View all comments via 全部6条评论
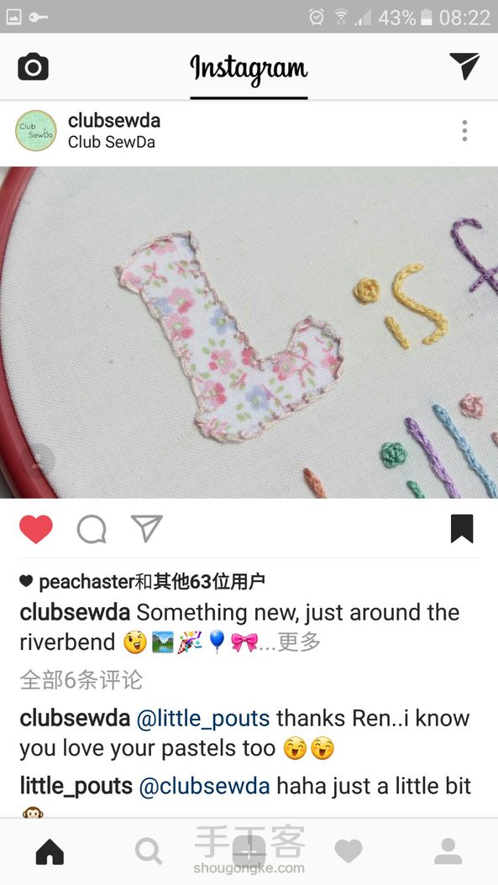The image size is (498, 885). click(x=81, y=680)
